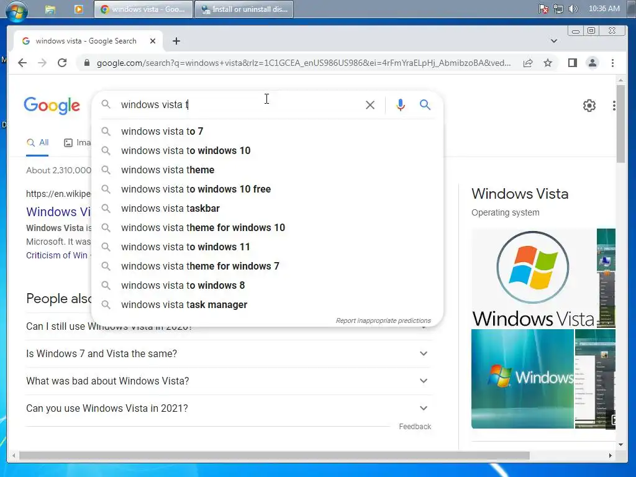Choose suggestion 'windows vista to windows 10'

pyautogui.click(x=268, y=150)
